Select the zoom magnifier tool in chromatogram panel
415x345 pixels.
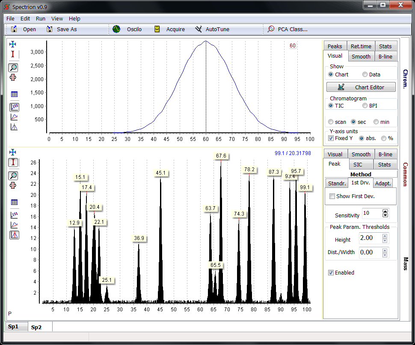coord(13,67)
